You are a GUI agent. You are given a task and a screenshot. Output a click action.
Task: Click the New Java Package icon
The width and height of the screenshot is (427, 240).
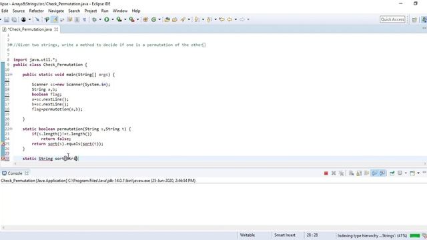point(145,19)
